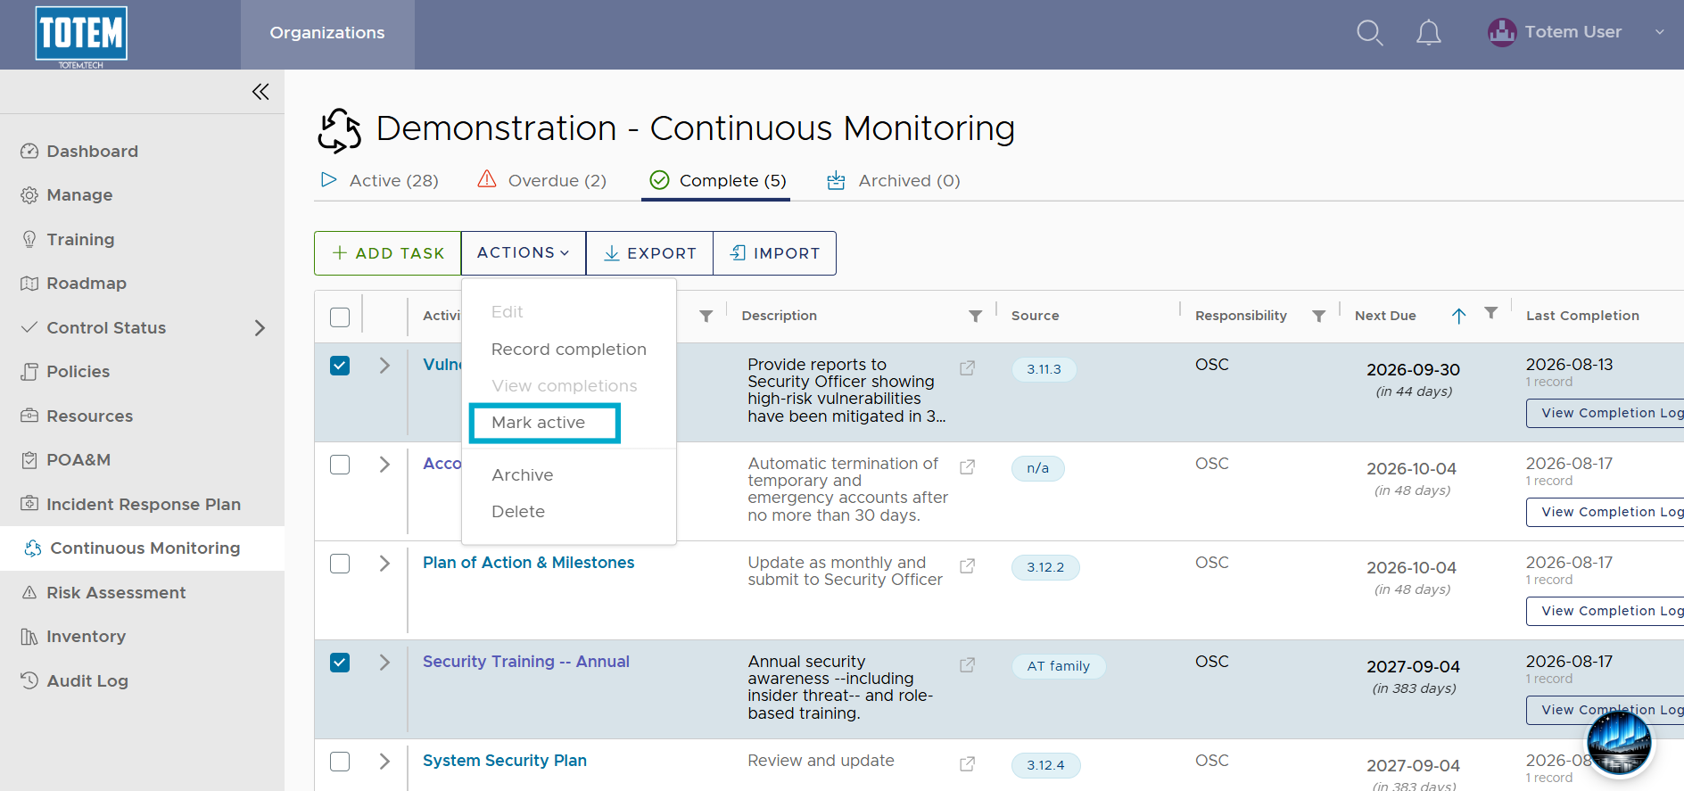Viewport: 1684px width, 791px height.
Task: Switch to the Overdue (2) tab
Action: click(x=542, y=181)
